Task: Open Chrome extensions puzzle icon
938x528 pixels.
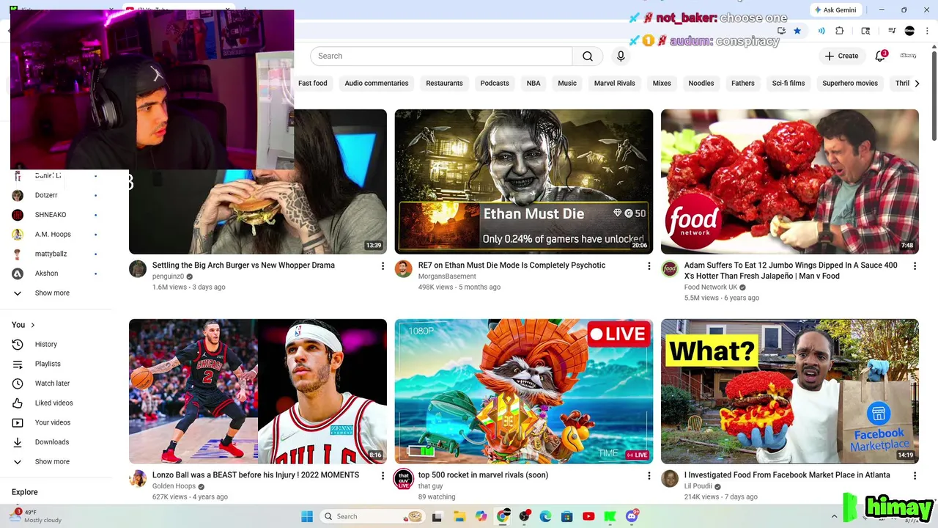Action: point(840,31)
